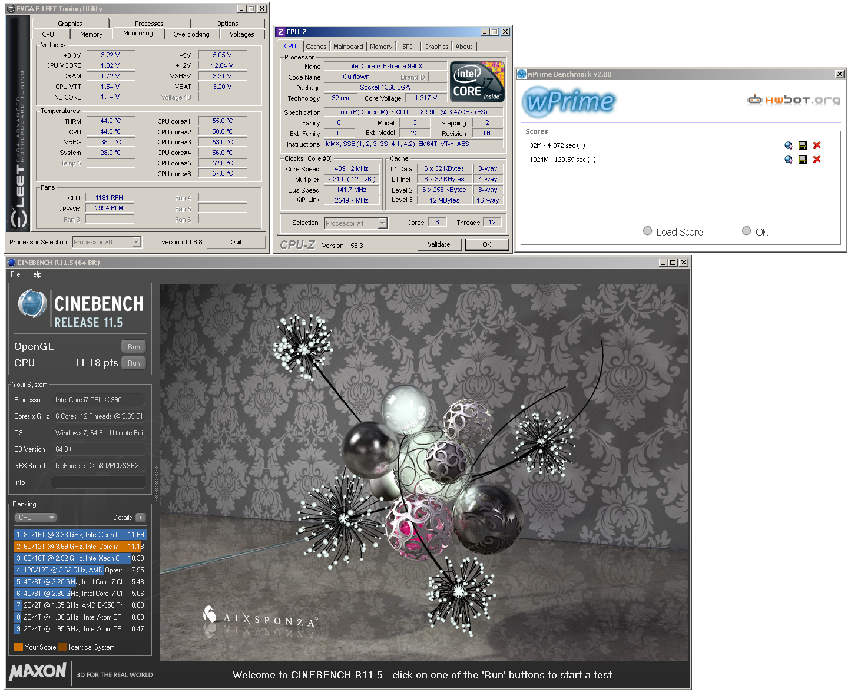The width and height of the screenshot is (851, 692).
Task: Click the CPU-Z title bar icon
Action: (x=281, y=32)
